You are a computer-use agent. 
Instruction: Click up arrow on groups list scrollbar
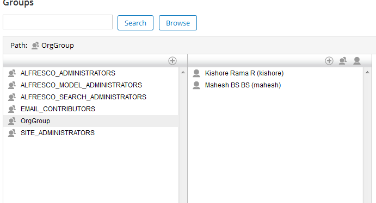pos(183,72)
